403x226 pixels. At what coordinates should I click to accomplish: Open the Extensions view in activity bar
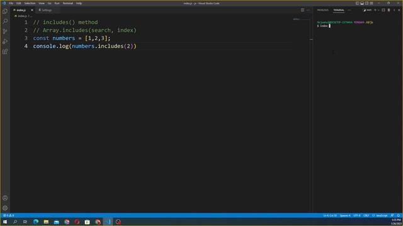(5, 51)
